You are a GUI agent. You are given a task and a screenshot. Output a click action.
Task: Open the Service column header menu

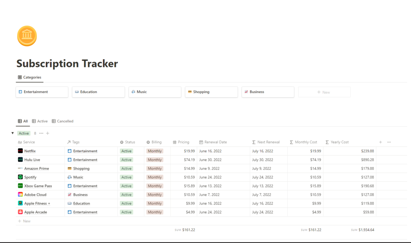pos(26,142)
